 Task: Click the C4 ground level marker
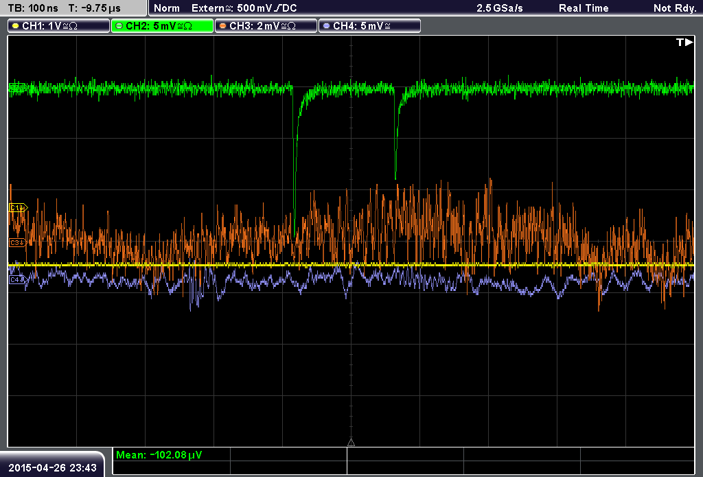pos(19,280)
